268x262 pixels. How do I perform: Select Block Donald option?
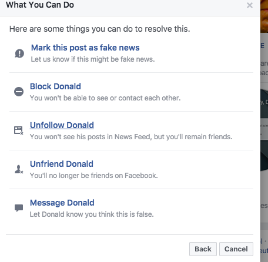click(55, 86)
